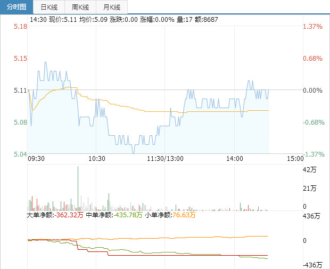Click the 额:8687 text

coord(207,20)
